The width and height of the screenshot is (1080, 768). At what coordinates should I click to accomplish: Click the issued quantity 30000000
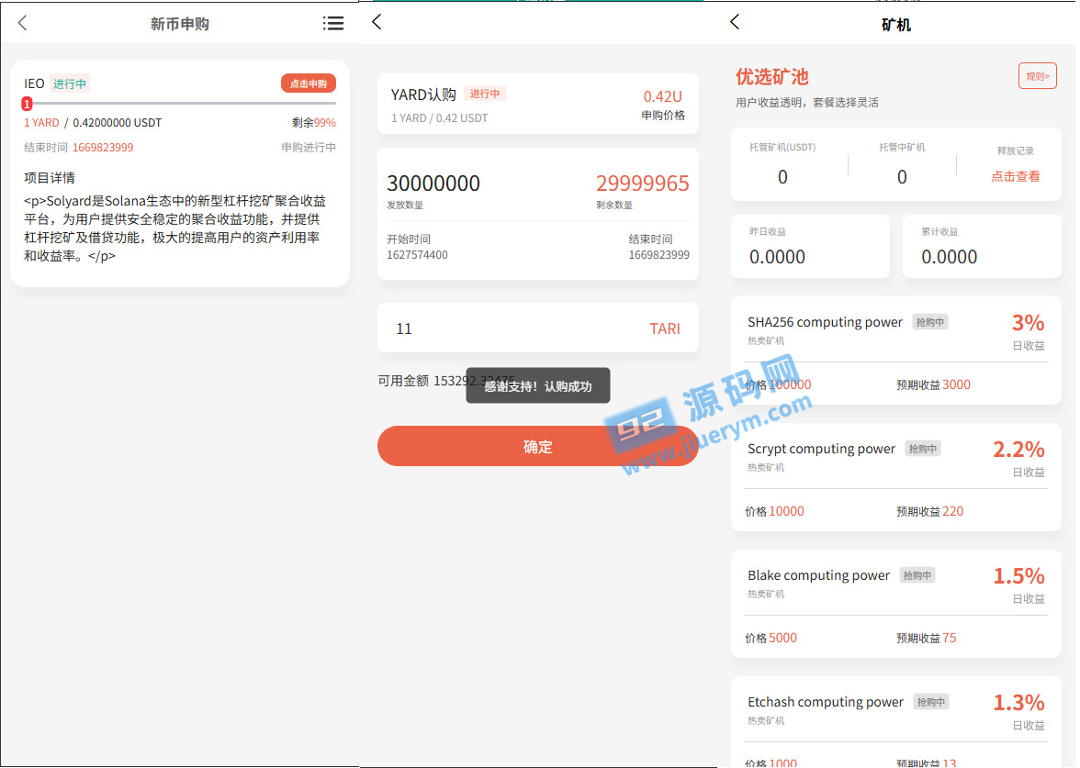[433, 184]
